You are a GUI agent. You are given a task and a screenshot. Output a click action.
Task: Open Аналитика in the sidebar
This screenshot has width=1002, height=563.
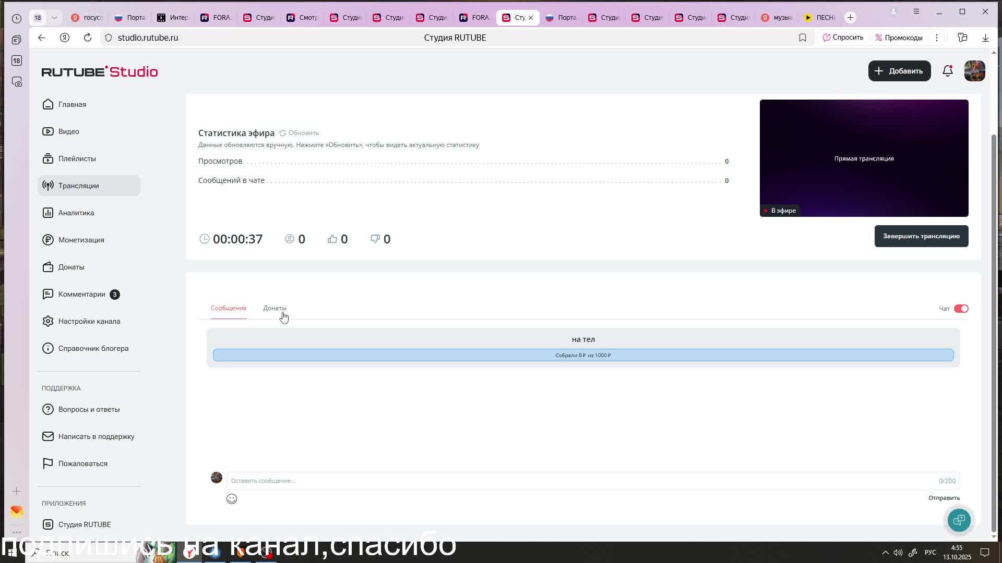[76, 213]
